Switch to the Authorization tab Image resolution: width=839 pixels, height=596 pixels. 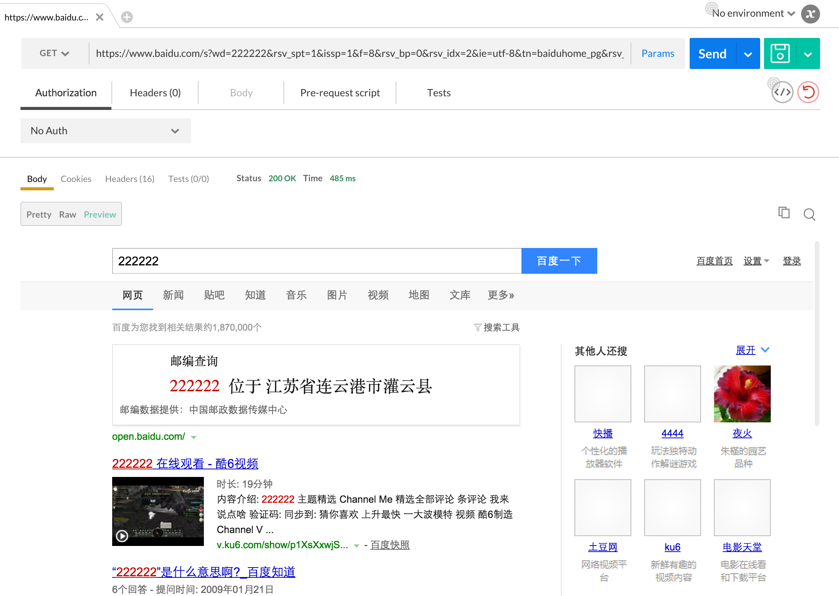point(66,93)
